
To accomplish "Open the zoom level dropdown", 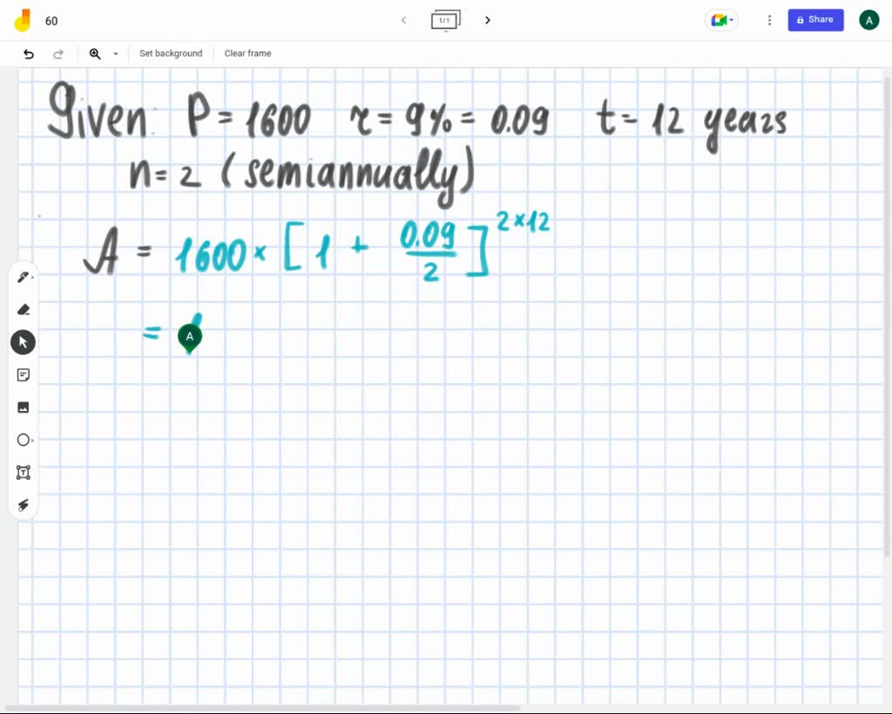I will tap(116, 54).
